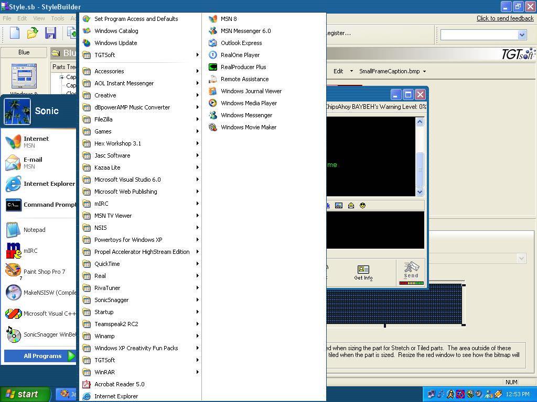Click the Get Info icon
The height and width of the screenshot is (402, 537).
tap(363, 272)
